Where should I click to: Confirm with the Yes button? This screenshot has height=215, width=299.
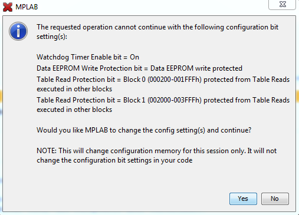[243, 199]
